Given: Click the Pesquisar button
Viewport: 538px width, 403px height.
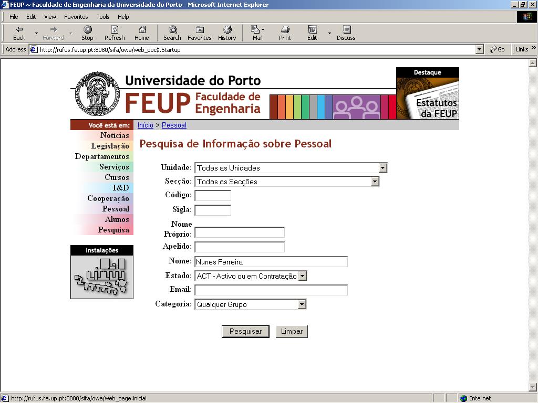Looking at the screenshot, I should coord(246,332).
